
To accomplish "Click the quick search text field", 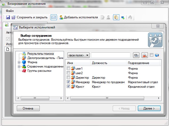I will point(111,55).
